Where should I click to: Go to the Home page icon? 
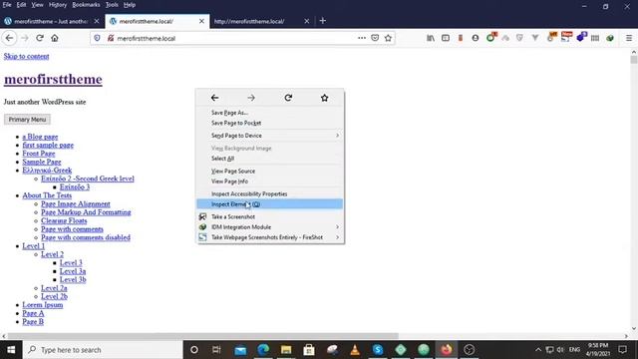pyautogui.click(x=55, y=38)
